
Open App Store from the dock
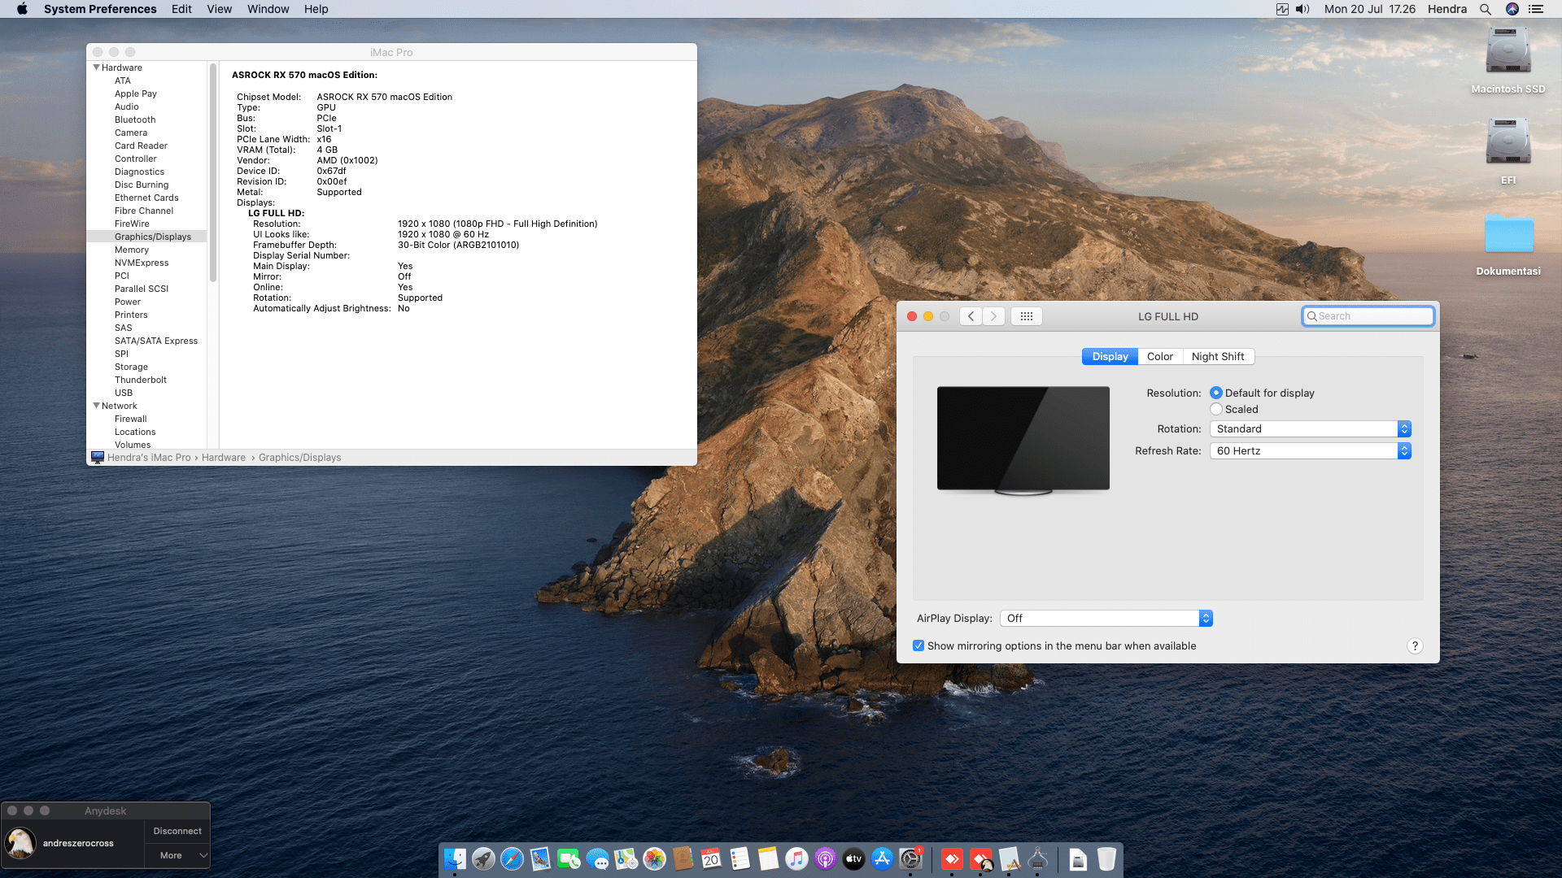coord(882,858)
